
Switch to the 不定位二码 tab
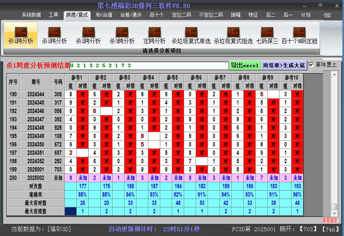tap(211, 15)
